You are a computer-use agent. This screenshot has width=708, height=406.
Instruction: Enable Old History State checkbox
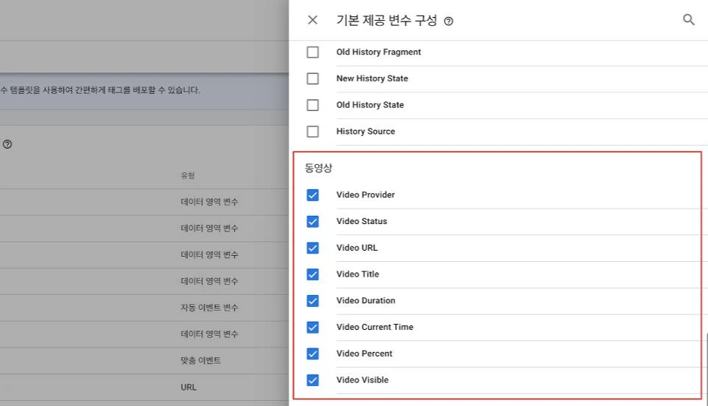pos(312,105)
